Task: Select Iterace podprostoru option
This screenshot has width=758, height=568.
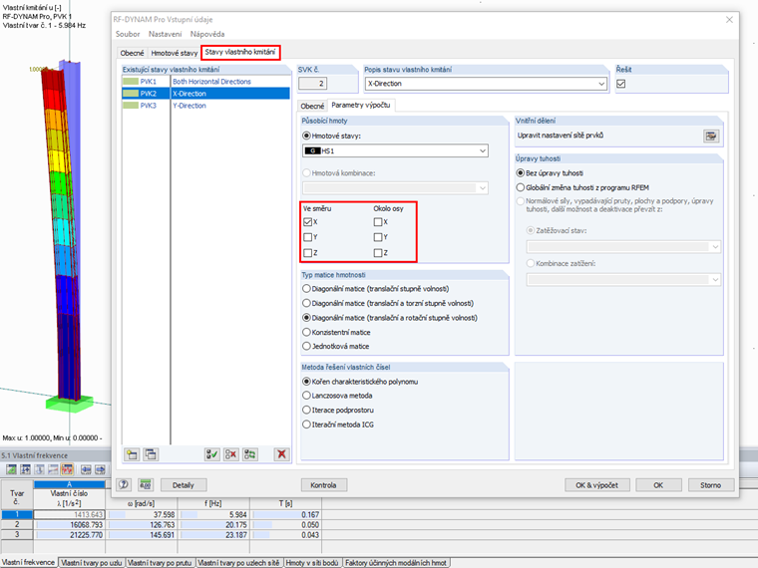Action: tap(306, 411)
